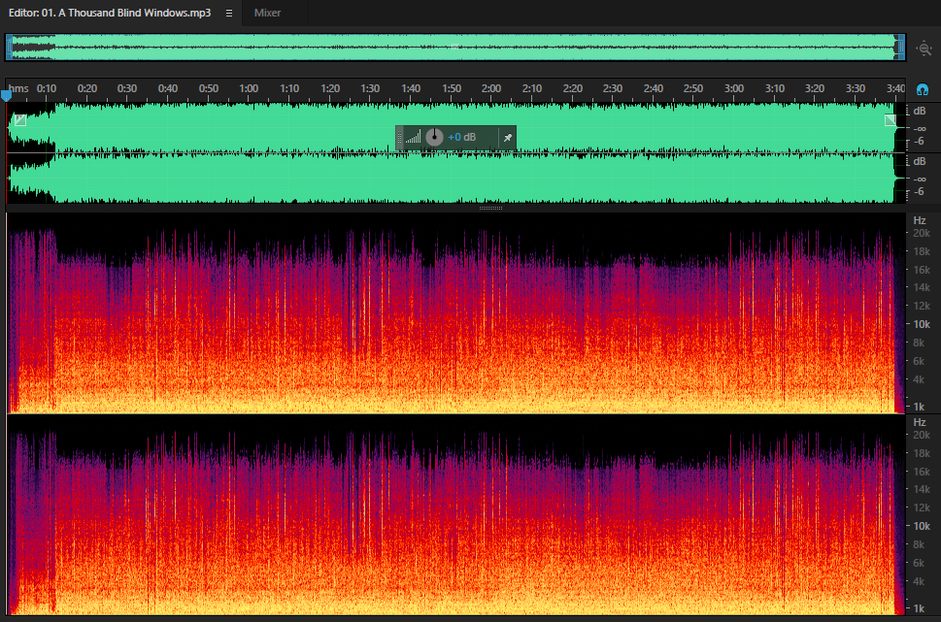This screenshot has width=941, height=622.
Task: Click the left handle of the overview navigator
Action: 9,48
